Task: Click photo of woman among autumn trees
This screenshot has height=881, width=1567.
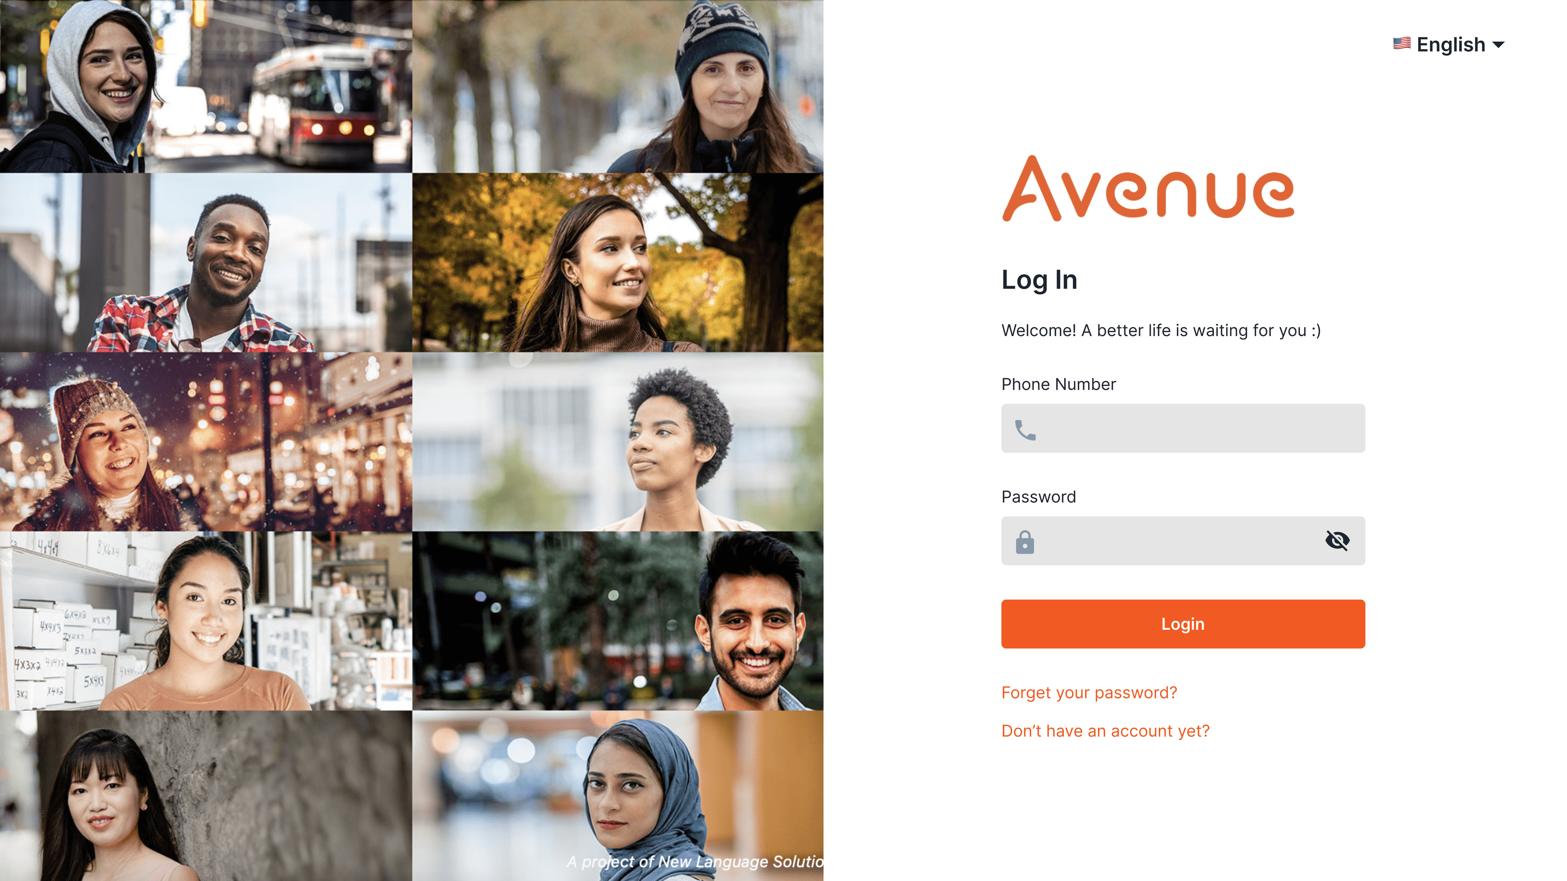Action: click(x=618, y=263)
